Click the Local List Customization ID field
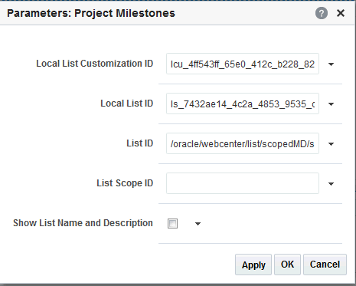This screenshot has width=356, height=286. click(x=243, y=64)
